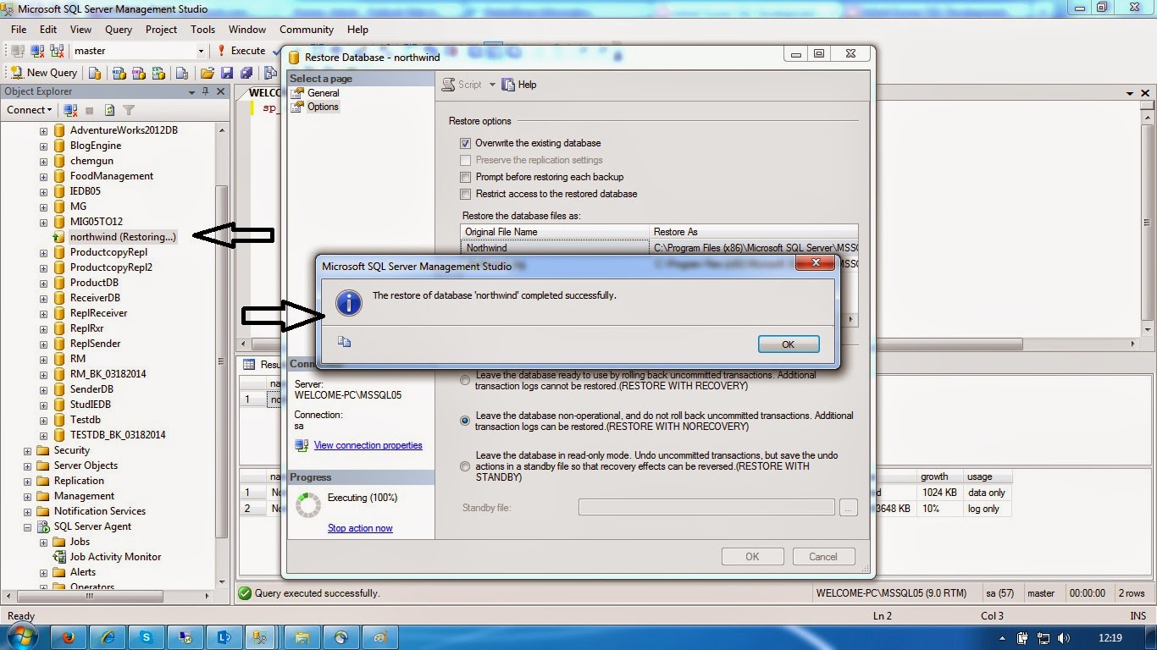Click the New Query toolbar button
The image size is (1157, 650).
tap(44, 73)
